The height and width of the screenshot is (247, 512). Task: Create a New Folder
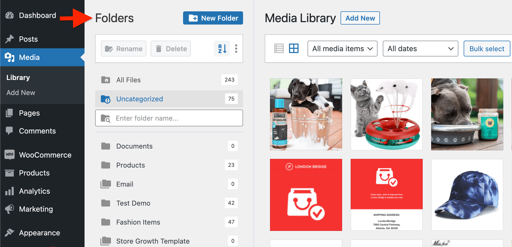click(213, 18)
